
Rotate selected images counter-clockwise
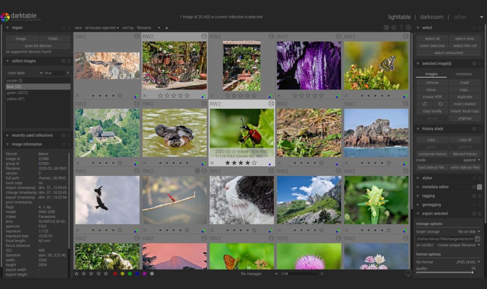(424, 104)
